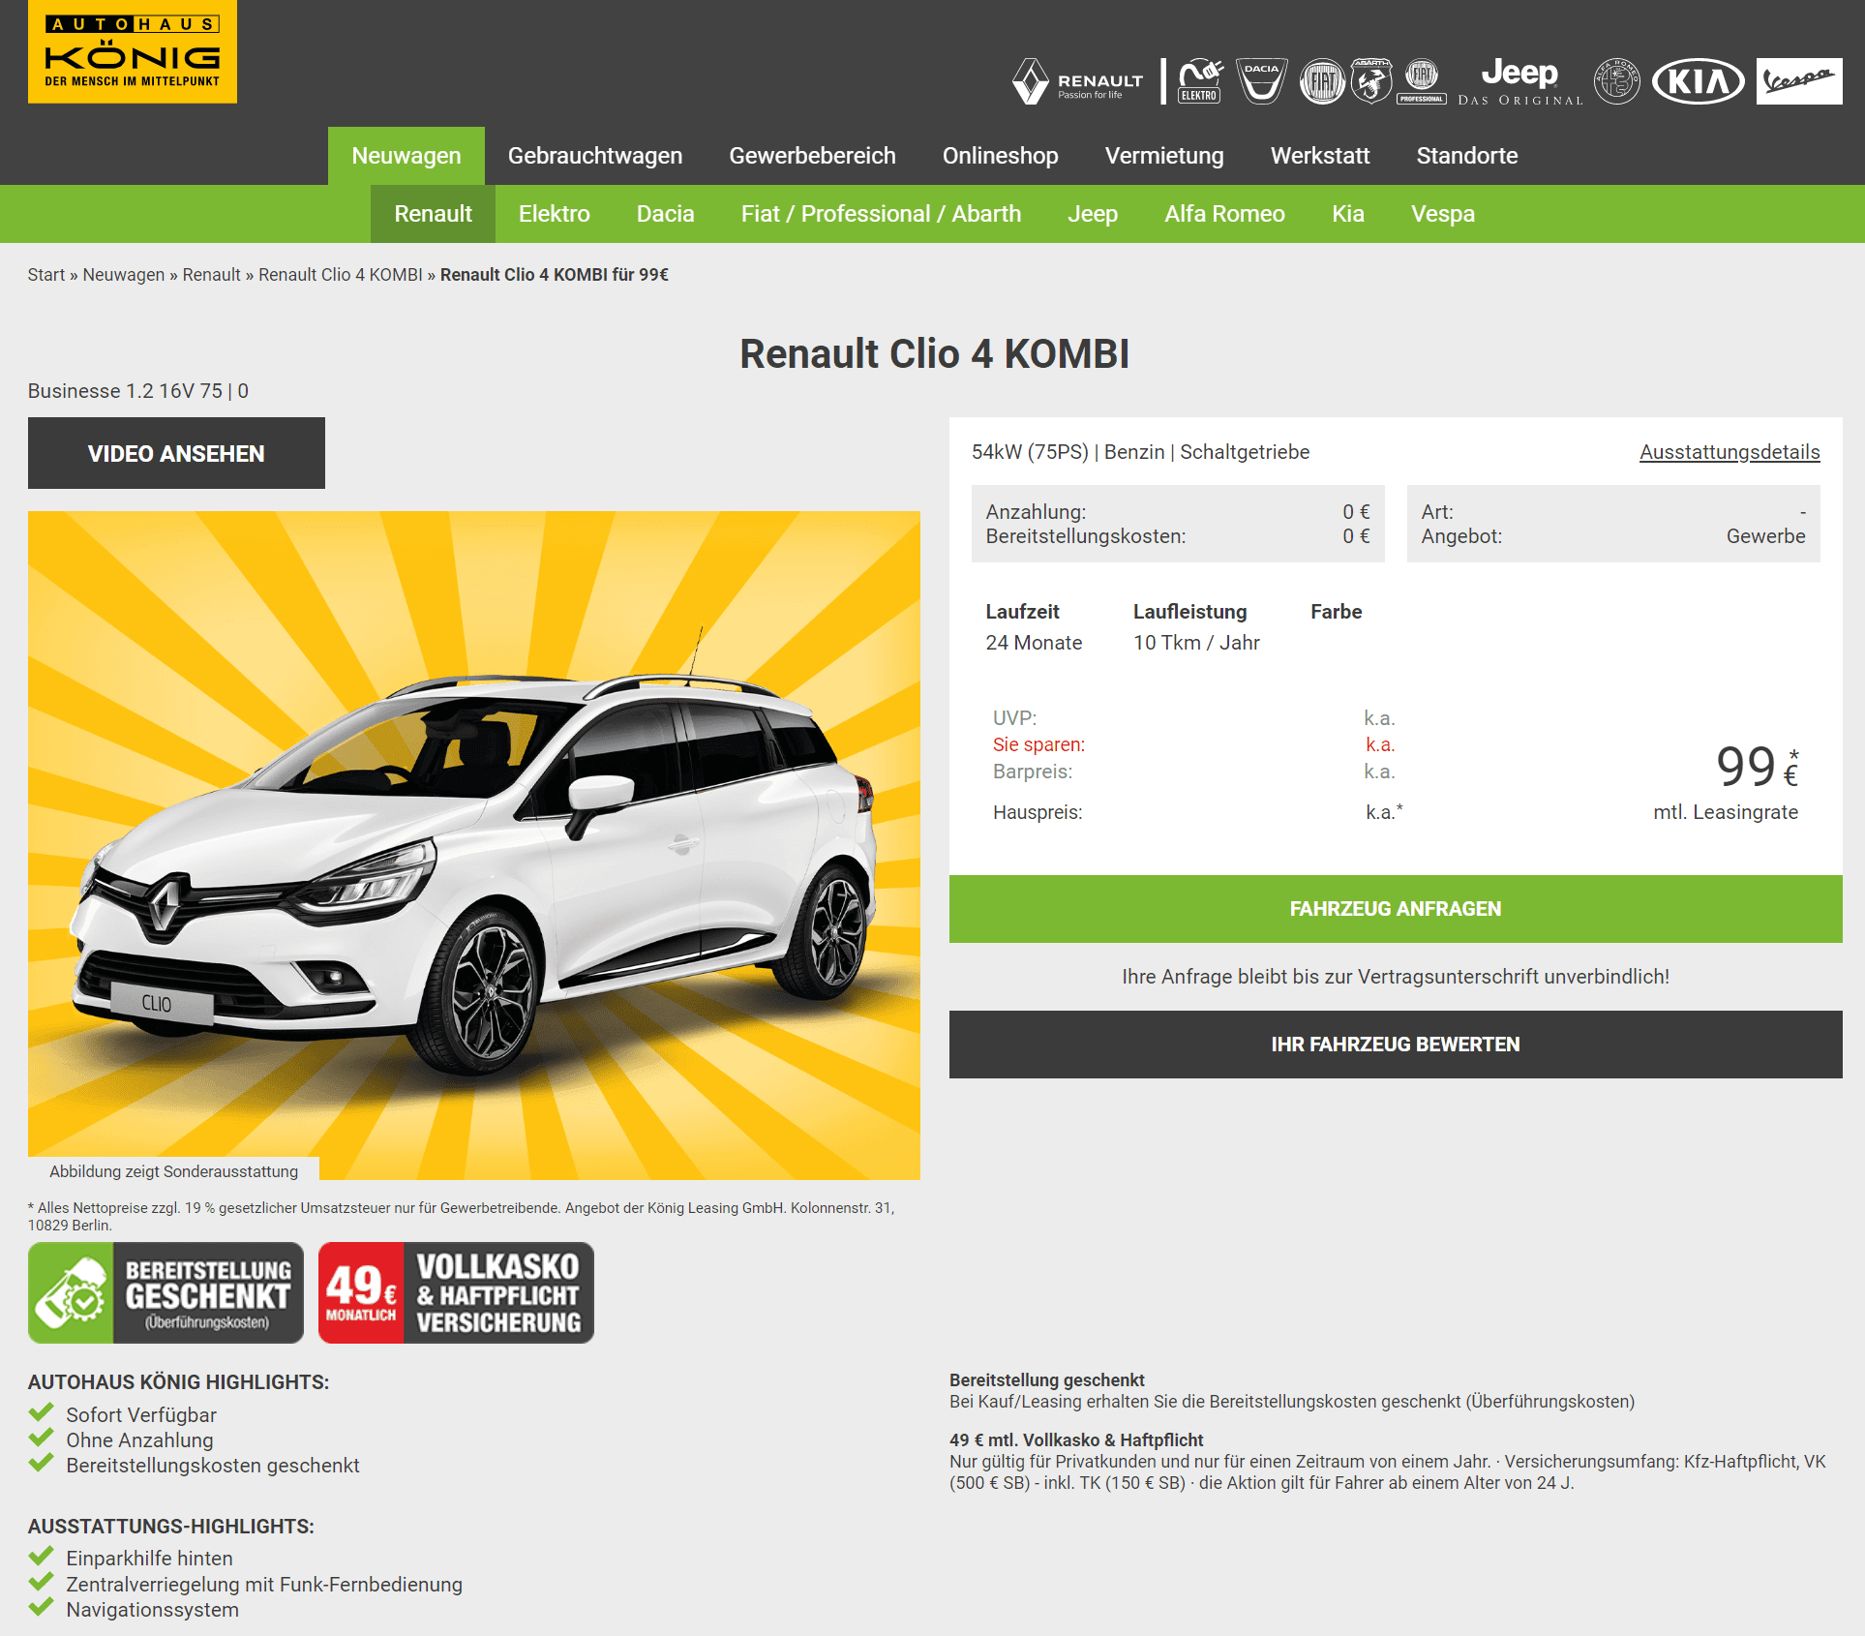Select the Dacia submenu tab

tap(665, 214)
